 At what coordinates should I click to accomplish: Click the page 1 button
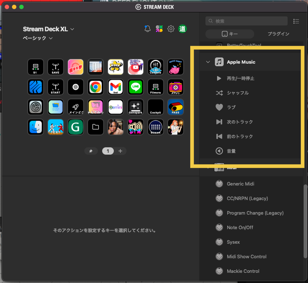pyautogui.click(x=108, y=151)
